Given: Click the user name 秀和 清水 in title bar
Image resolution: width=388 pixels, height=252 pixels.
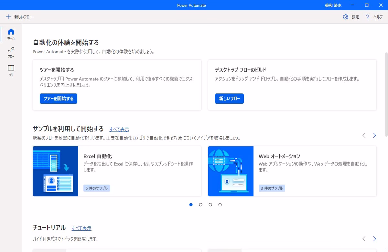Looking at the screenshot, I should [x=333, y=5].
